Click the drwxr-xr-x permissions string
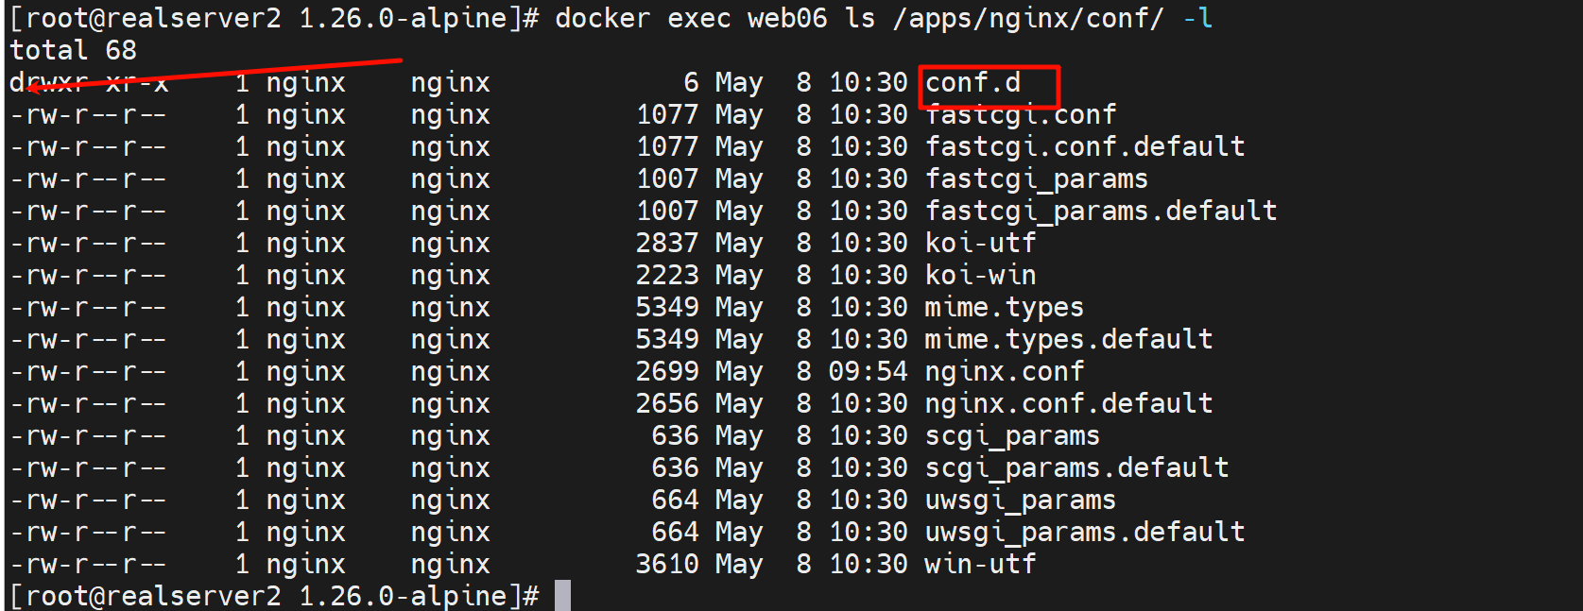 pos(89,83)
